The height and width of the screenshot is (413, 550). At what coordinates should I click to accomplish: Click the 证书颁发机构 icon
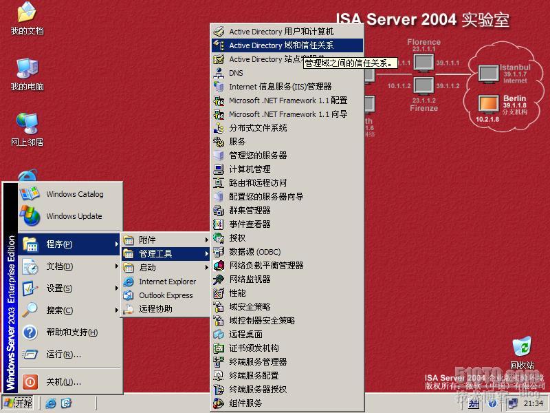pos(219,348)
